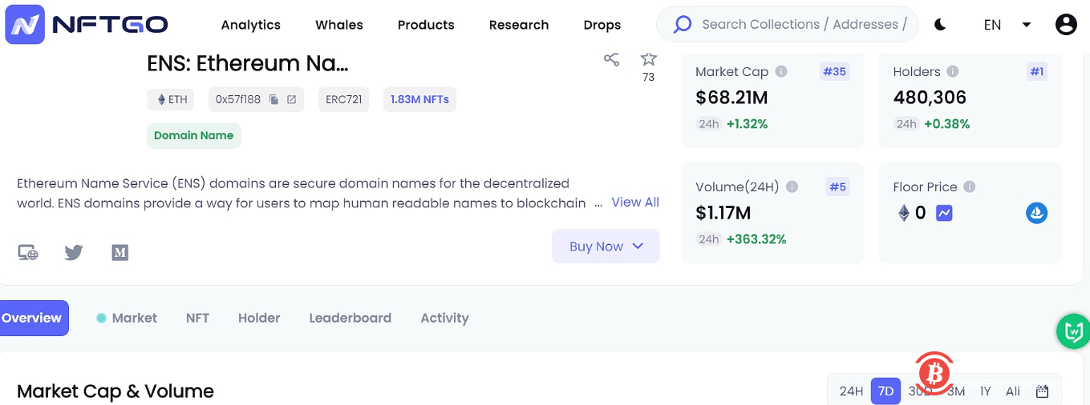Open the calendar date range picker
This screenshot has height=405, width=1090.
[1042, 391]
